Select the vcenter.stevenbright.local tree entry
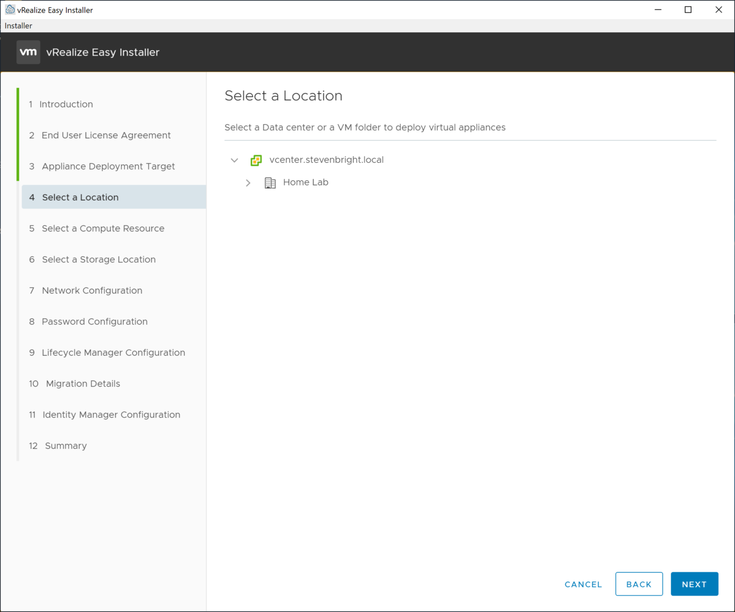 pyautogui.click(x=326, y=160)
